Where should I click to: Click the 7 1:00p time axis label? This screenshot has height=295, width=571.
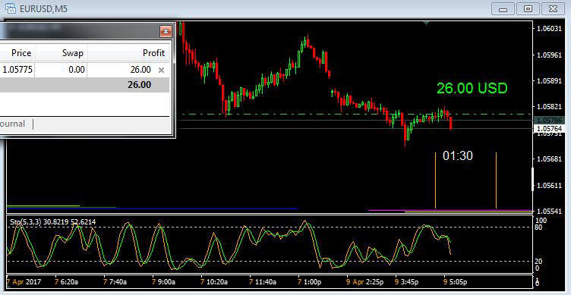click(310, 282)
